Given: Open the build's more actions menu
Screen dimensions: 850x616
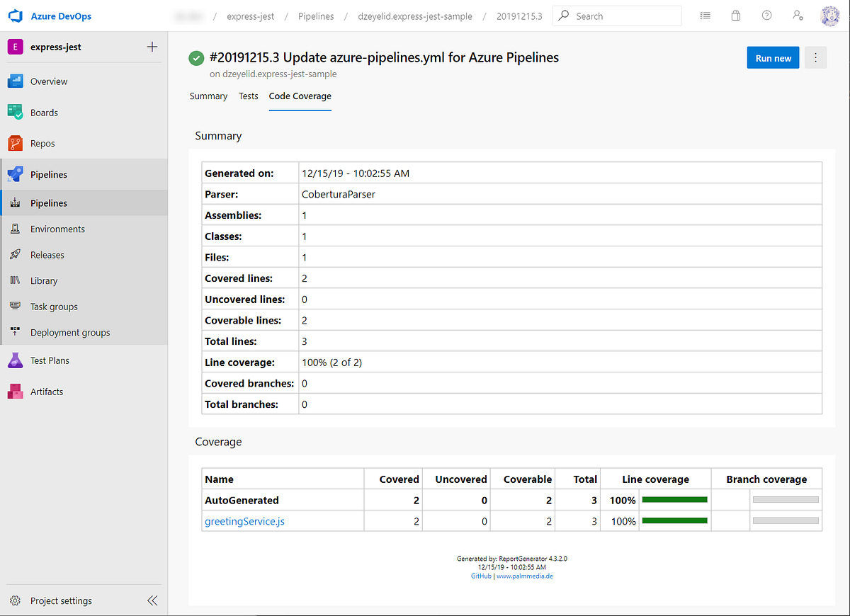Looking at the screenshot, I should click(815, 57).
